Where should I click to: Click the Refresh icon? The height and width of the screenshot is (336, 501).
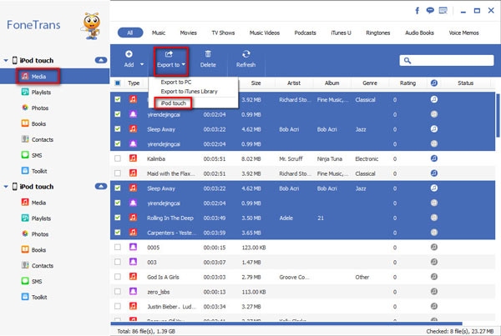click(245, 54)
